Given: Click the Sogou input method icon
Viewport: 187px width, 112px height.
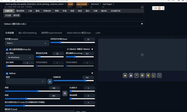Looking at the screenshot, I should point(159,8).
